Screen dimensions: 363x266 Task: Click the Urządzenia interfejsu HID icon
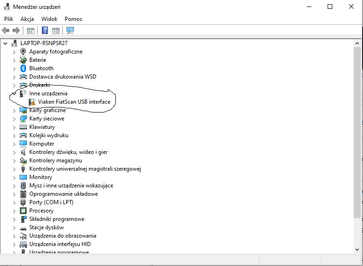(x=23, y=244)
